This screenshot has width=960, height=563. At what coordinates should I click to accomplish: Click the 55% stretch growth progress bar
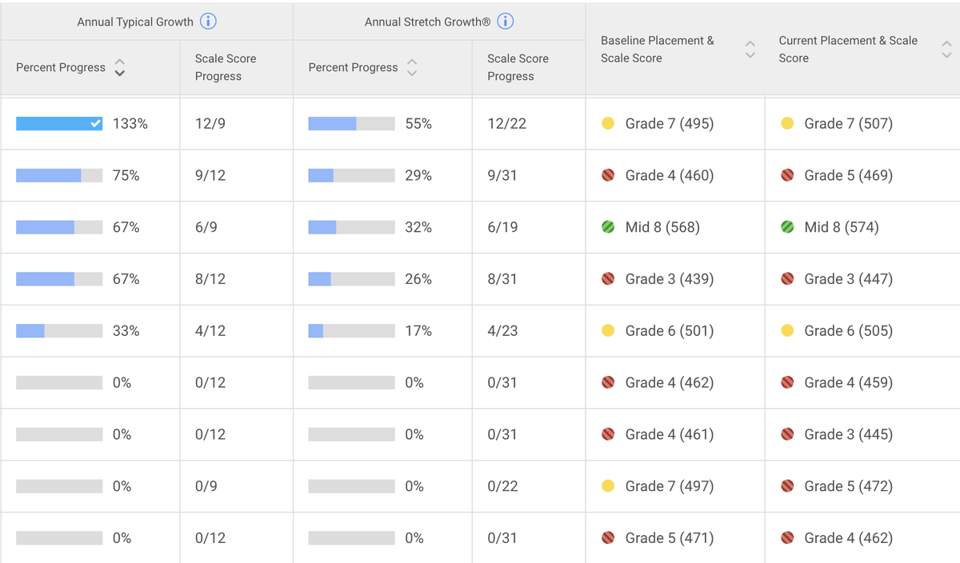point(351,123)
